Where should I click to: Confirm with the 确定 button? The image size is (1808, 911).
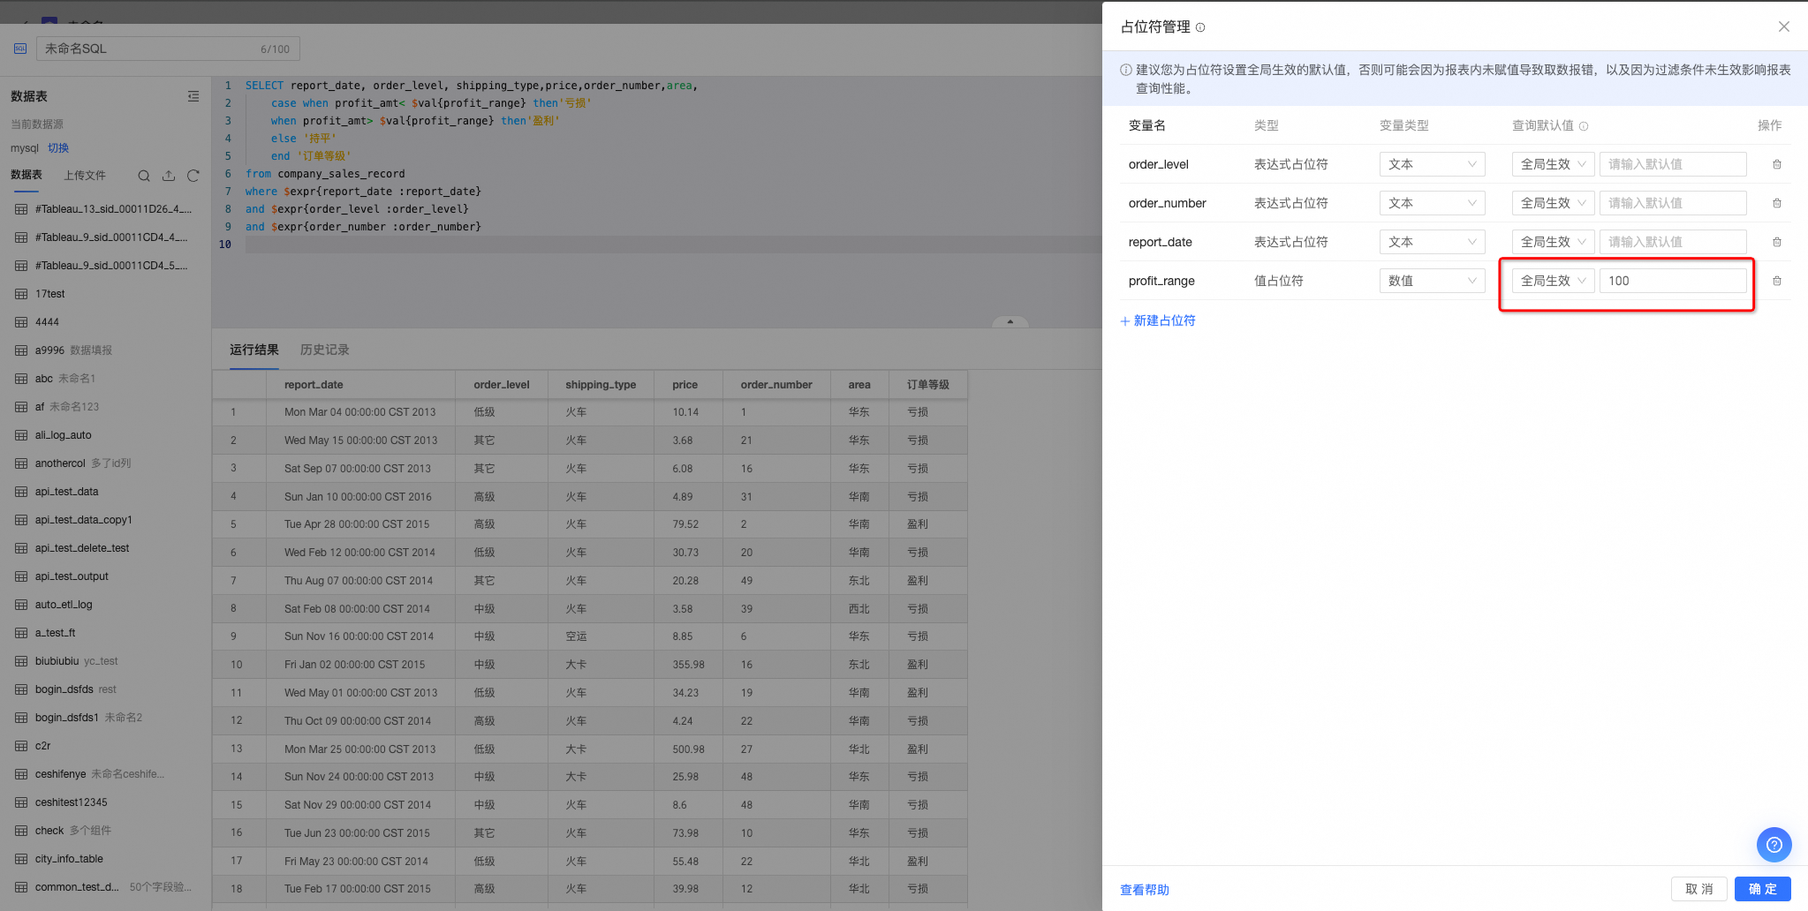point(1763,889)
